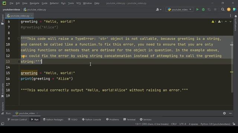This screenshot has width=238, height=133.
Task: Open the Edit menu
Action: tap(18, 3)
